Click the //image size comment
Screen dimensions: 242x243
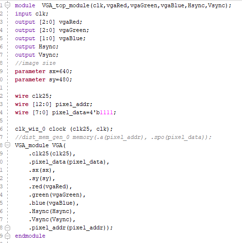pos(35,63)
